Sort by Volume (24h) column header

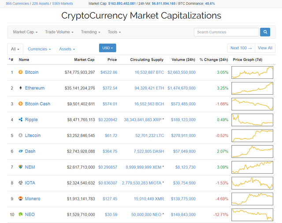coord(183,59)
